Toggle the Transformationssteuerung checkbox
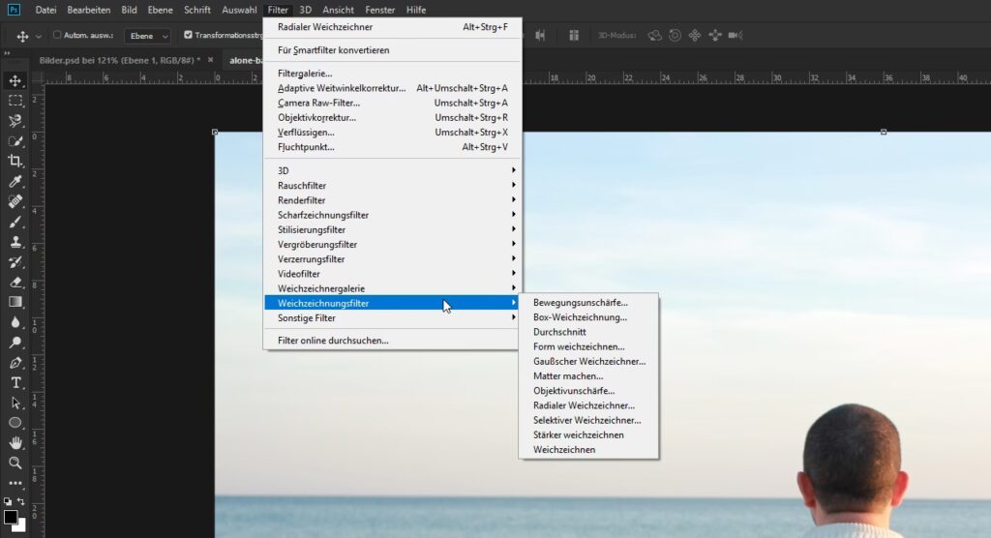This screenshot has height=538, width=991. 188,35
